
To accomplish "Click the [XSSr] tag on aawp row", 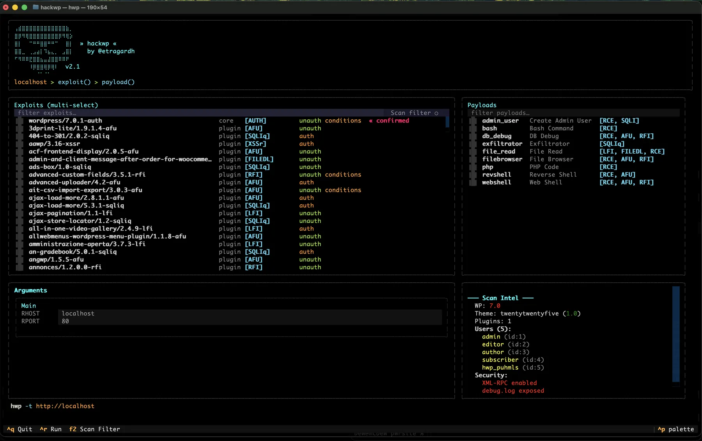I will pyautogui.click(x=255, y=144).
